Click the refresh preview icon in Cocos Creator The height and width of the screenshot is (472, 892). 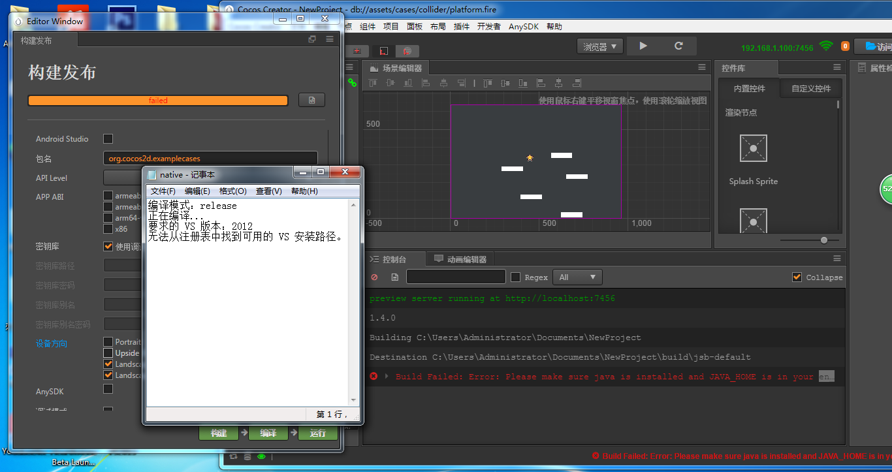click(x=678, y=46)
